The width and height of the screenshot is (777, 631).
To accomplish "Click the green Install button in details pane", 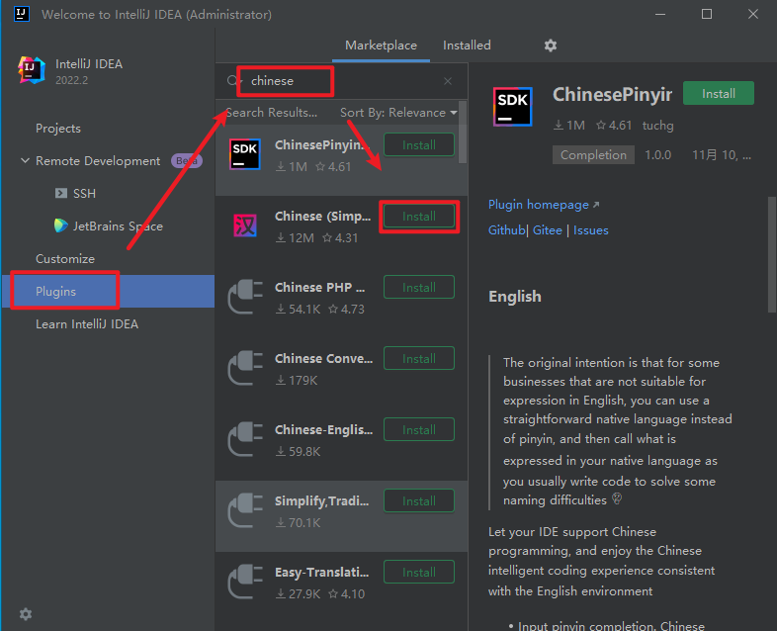I will pos(718,93).
